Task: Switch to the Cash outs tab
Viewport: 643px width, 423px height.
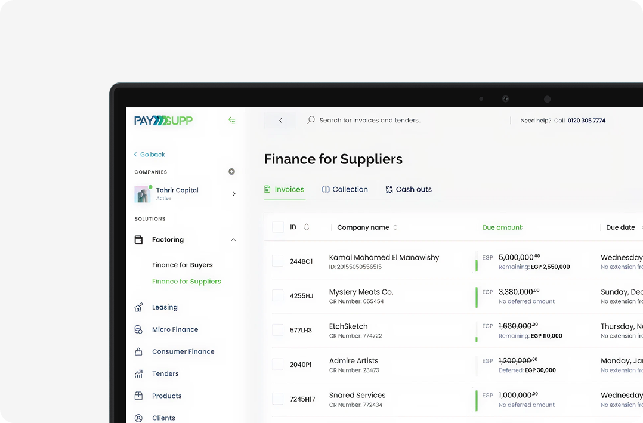Action: (x=409, y=189)
